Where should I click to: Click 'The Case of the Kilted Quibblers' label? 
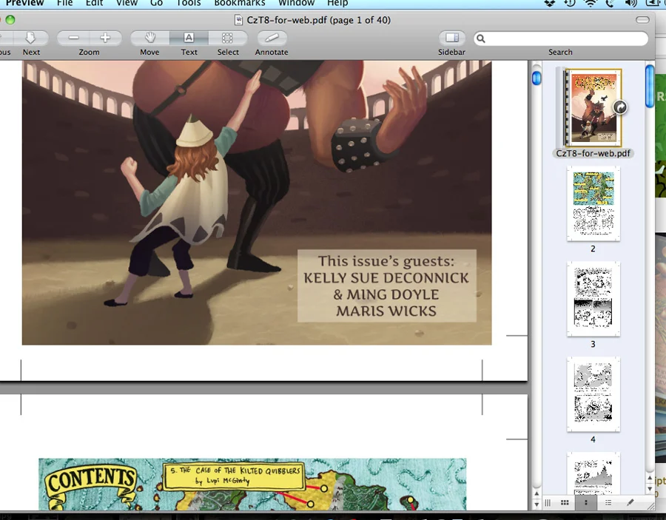coord(235,476)
